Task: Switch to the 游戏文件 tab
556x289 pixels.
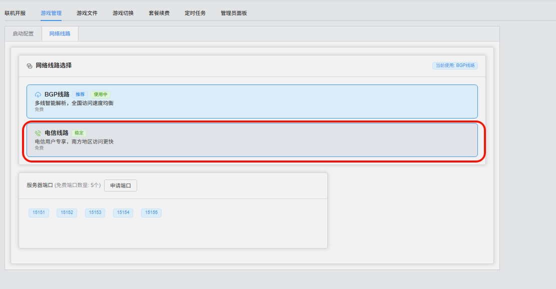Action: 87,13
